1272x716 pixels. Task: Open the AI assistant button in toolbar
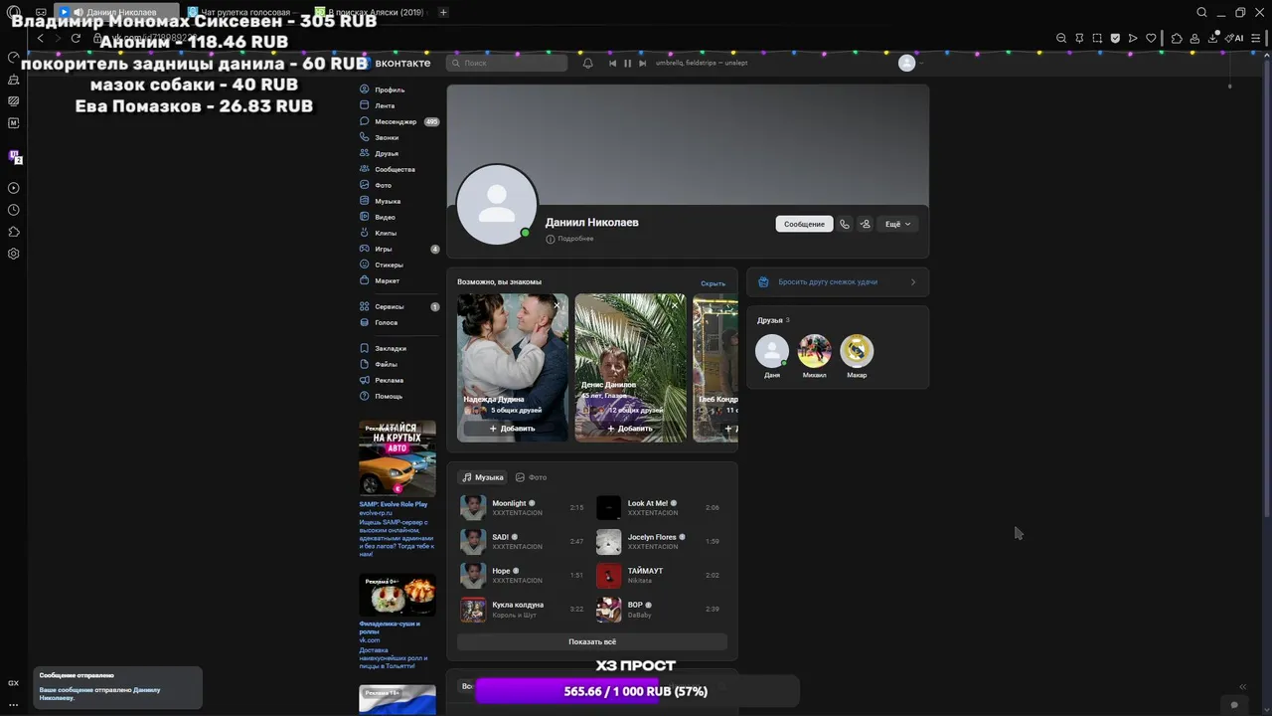[1233, 38]
